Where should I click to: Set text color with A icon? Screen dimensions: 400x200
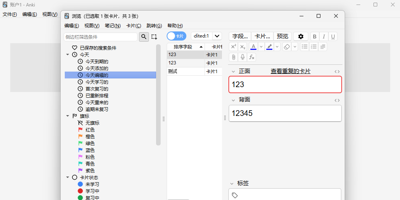click(253, 47)
